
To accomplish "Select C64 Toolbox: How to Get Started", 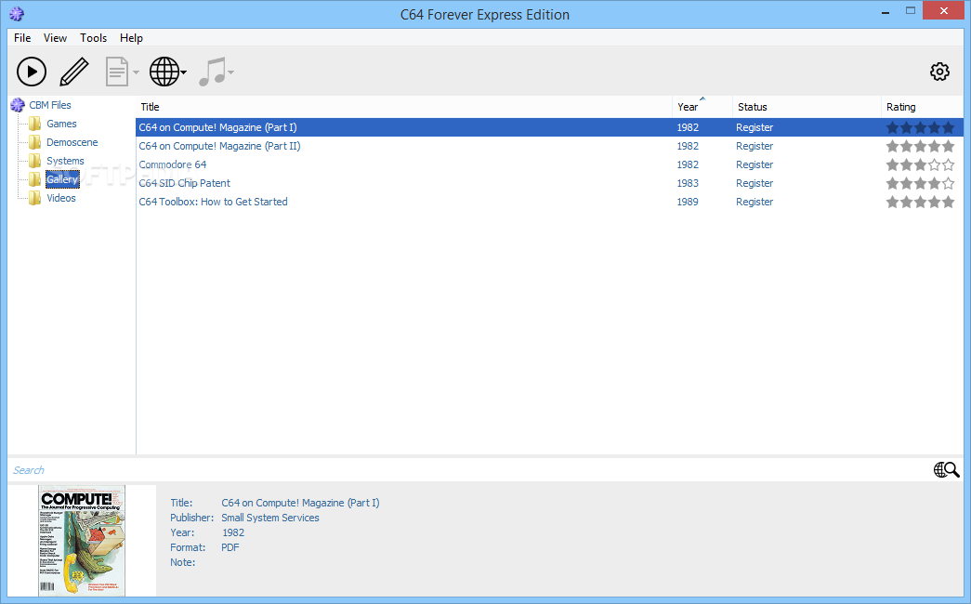I will (x=213, y=202).
